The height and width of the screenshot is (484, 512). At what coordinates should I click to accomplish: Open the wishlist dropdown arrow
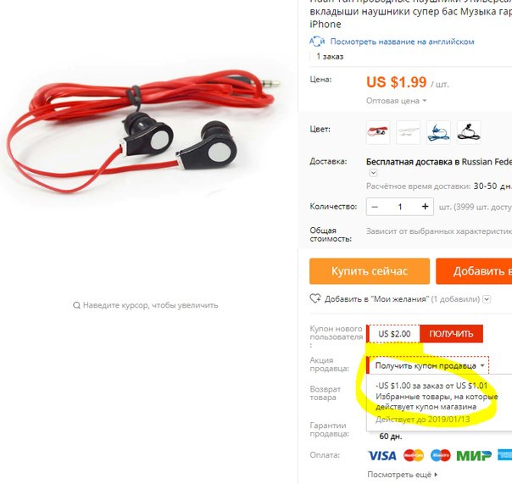point(487,299)
